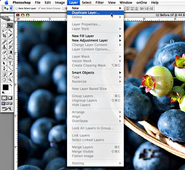The width and height of the screenshot is (185, 170).
Task: Click Edit in ImageReady button
Action: tap(7, 109)
